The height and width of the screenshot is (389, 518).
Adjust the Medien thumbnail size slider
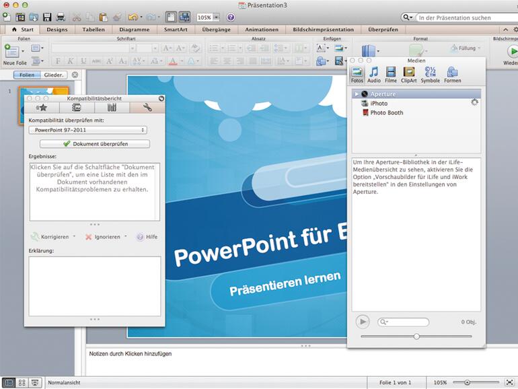[x=416, y=337]
